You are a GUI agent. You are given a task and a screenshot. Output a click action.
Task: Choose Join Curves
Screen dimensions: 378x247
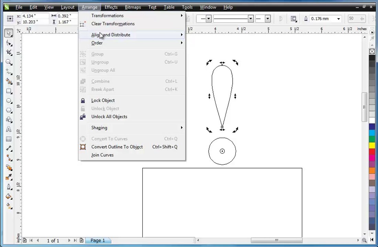tap(132, 155)
